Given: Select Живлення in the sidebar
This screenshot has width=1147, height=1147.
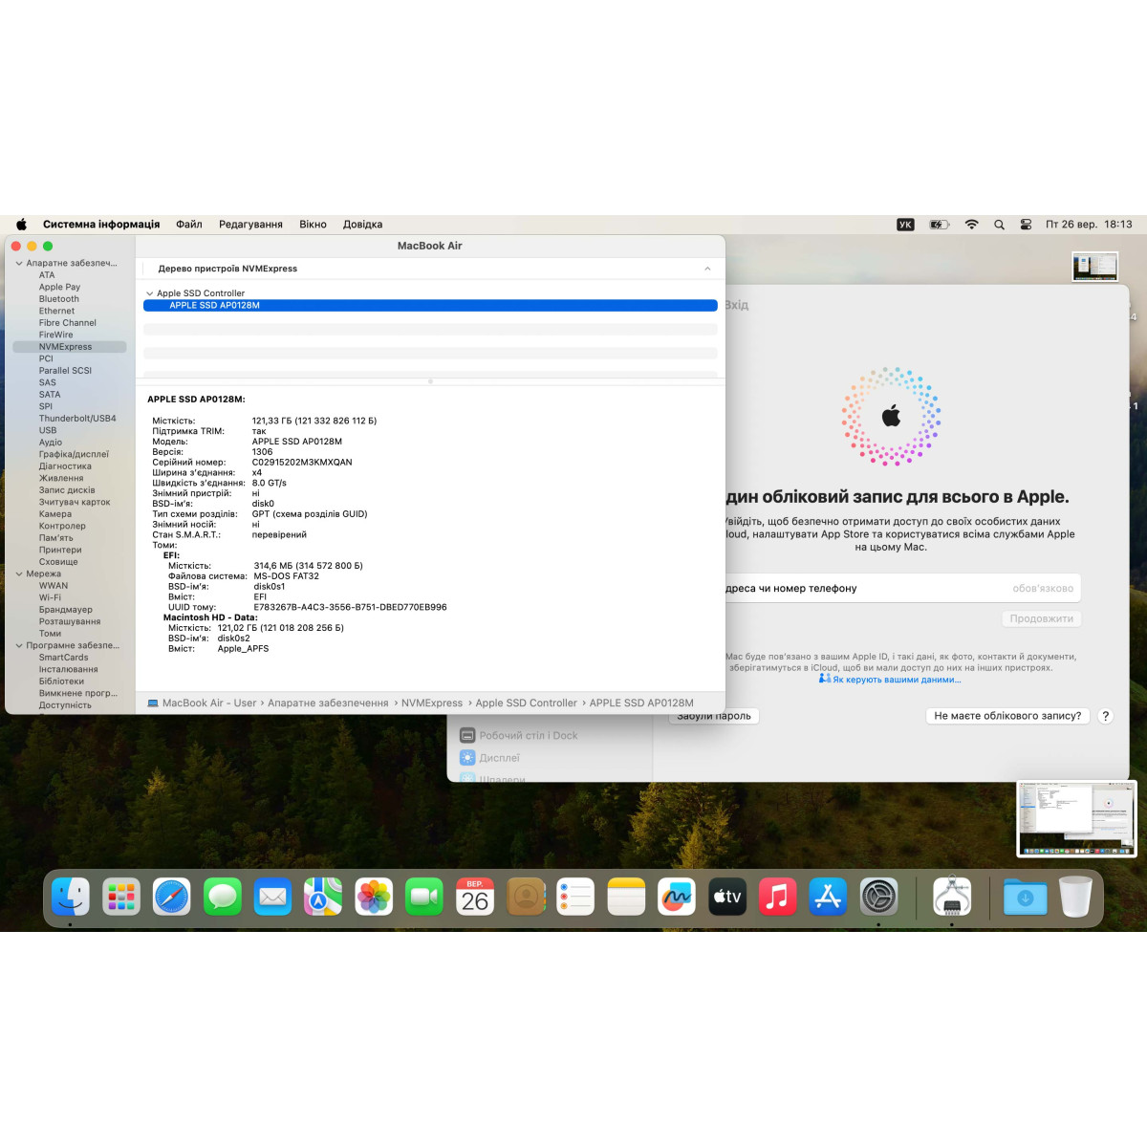Looking at the screenshot, I should 61,478.
